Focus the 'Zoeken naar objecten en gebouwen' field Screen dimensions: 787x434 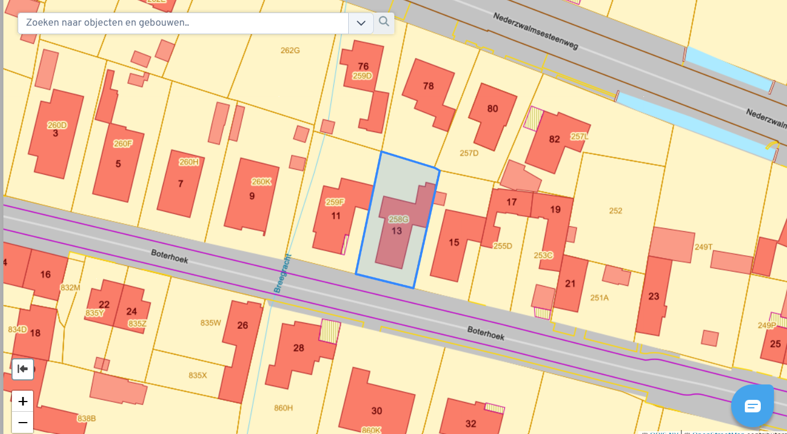point(184,23)
